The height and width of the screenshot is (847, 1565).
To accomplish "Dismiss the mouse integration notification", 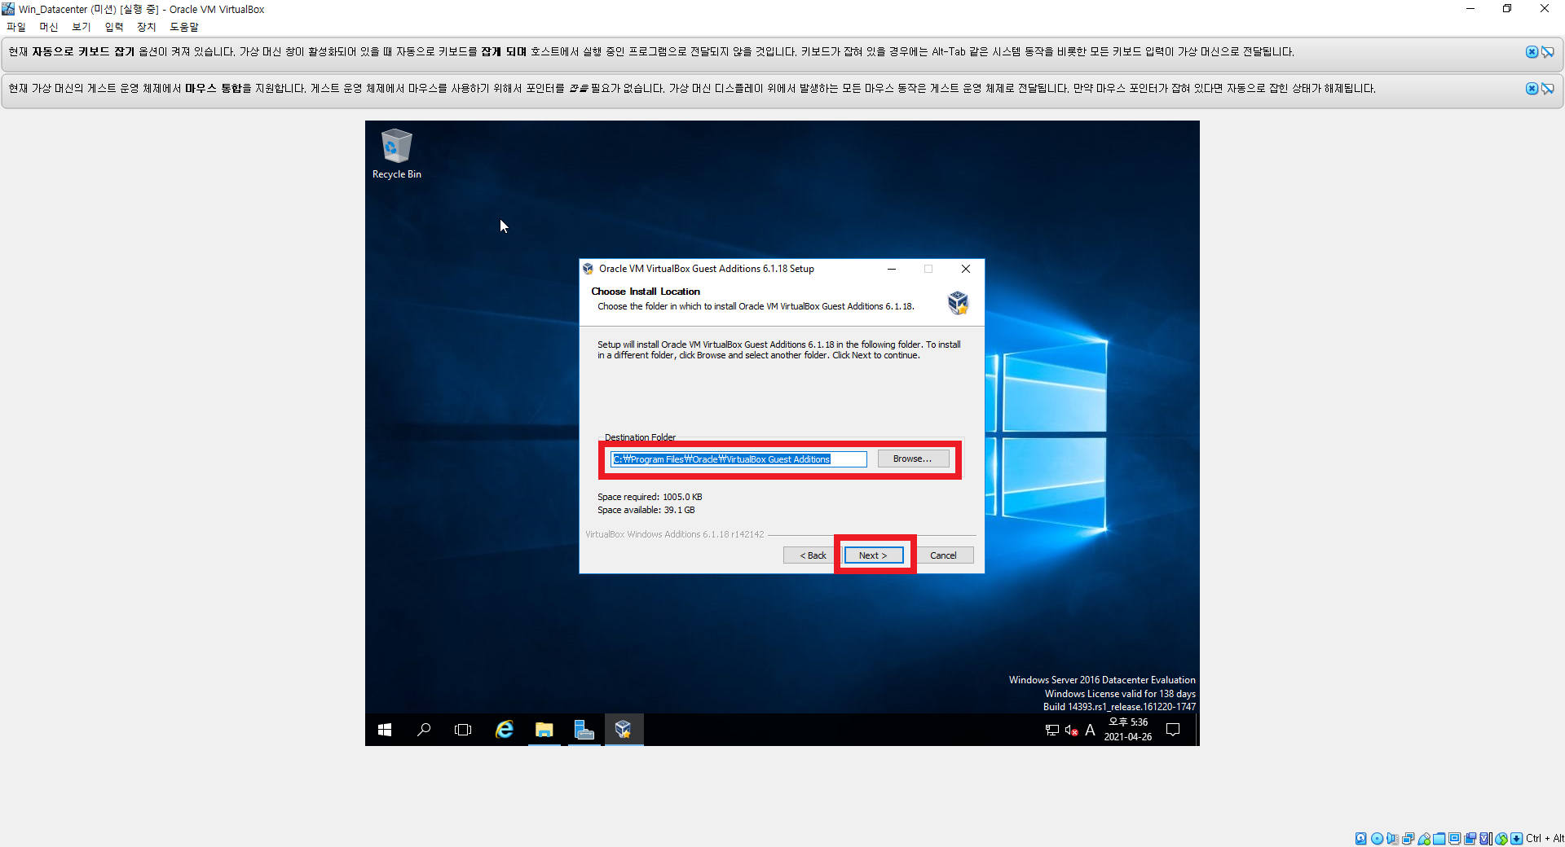I will 1532,89.
